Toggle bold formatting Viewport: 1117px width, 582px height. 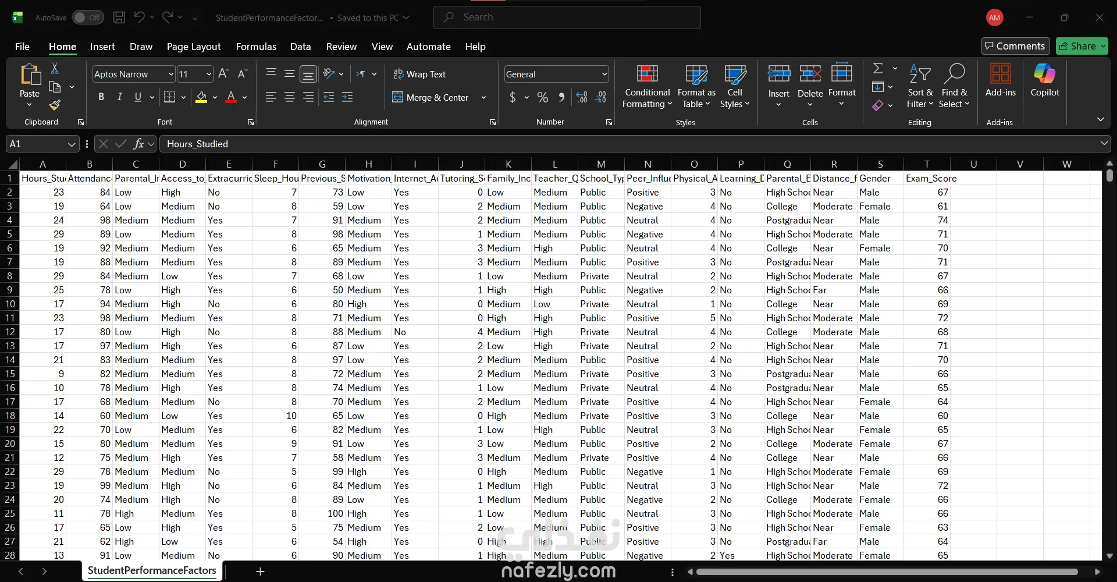tap(101, 97)
